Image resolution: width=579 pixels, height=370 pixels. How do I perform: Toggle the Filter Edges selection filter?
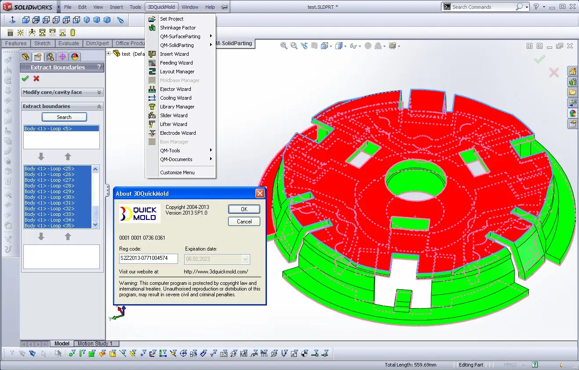click(82, 353)
